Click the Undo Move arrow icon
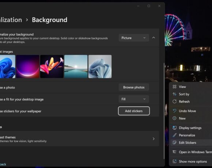 (x=174, y=111)
